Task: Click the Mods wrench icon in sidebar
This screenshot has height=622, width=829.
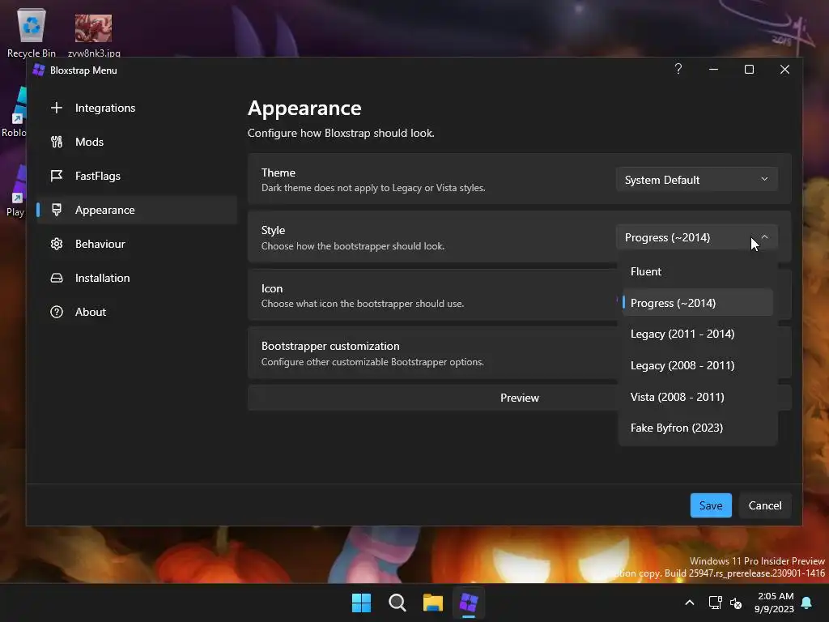Action: click(x=57, y=142)
